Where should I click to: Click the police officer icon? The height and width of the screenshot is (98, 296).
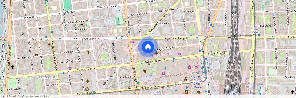pos(186,79)
